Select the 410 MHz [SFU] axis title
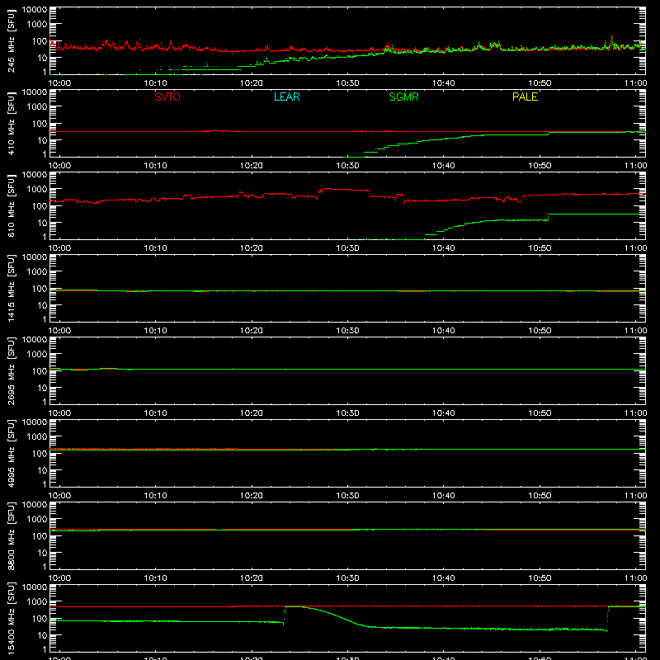This screenshot has height=660, width=660. [12, 123]
